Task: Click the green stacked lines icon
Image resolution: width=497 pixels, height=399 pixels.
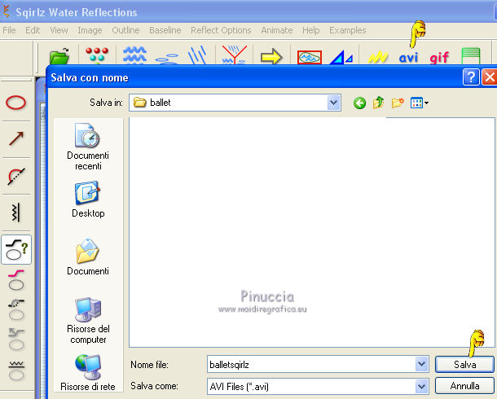Action: coord(471,56)
